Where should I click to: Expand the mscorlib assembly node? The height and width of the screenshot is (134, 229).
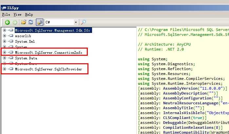coord(4,36)
